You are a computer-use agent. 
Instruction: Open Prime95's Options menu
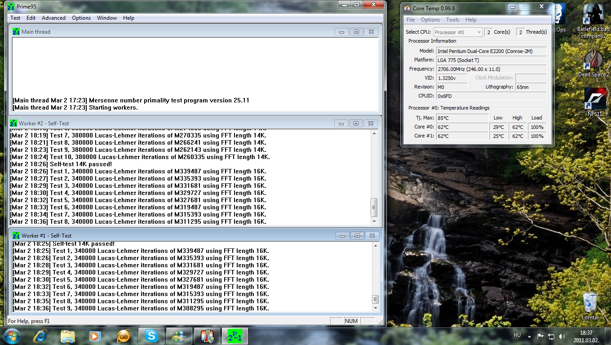pyautogui.click(x=81, y=18)
